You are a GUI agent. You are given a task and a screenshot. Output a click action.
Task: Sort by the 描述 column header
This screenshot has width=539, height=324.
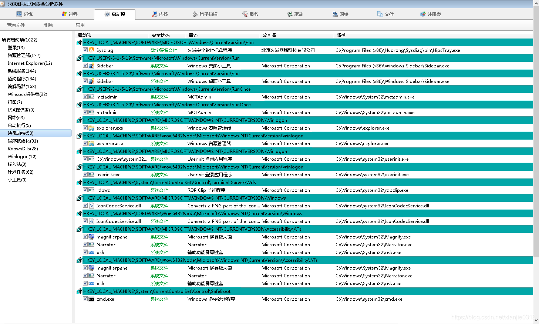point(223,35)
